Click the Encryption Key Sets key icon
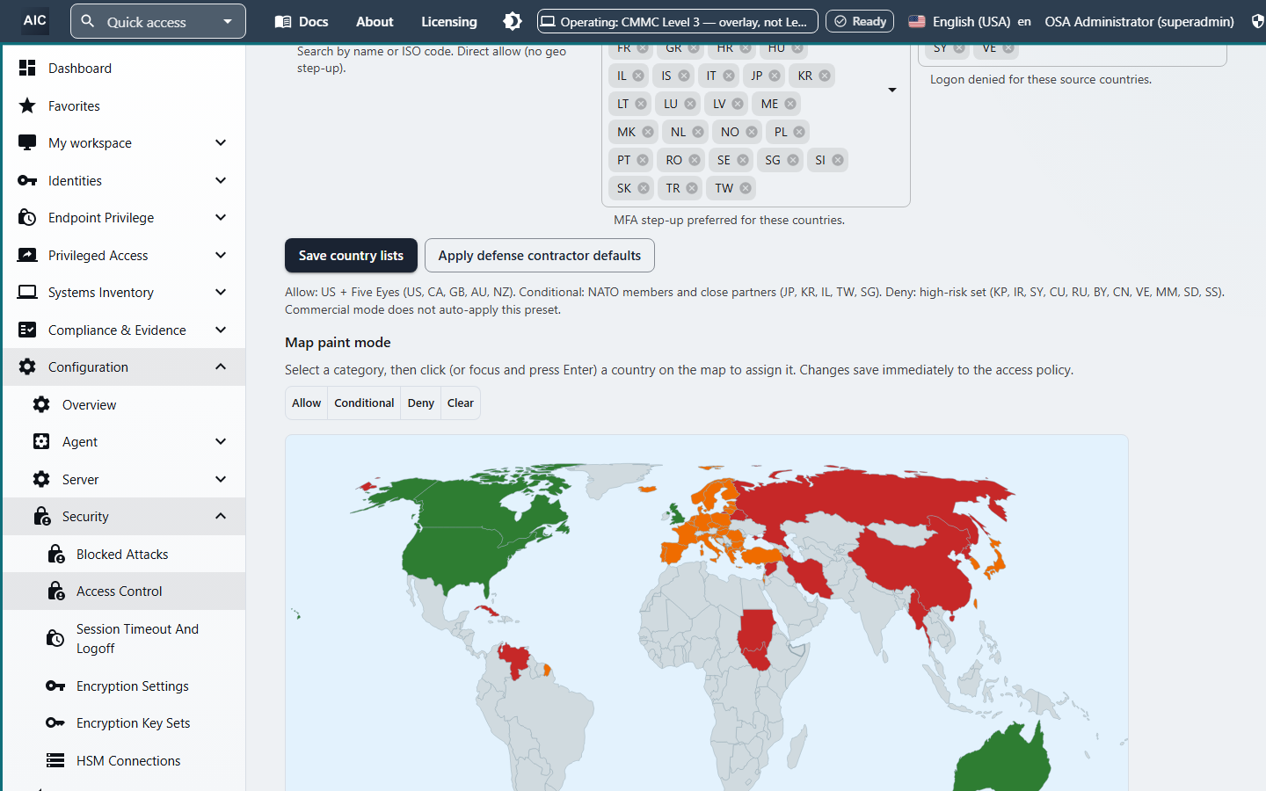This screenshot has width=1266, height=791. 55,722
